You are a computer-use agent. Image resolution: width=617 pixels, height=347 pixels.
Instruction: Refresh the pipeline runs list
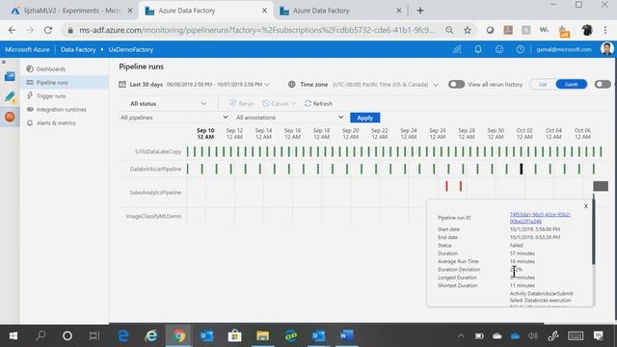(x=318, y=103)
